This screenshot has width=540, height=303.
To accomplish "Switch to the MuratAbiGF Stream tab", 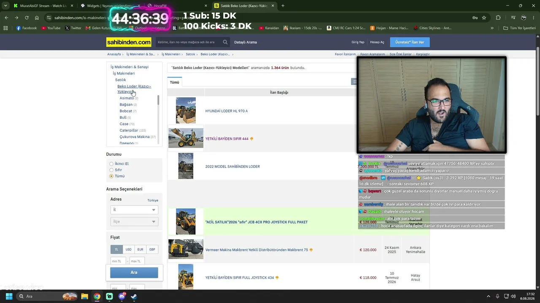I will pyautogui.click(x=43, y=6).
